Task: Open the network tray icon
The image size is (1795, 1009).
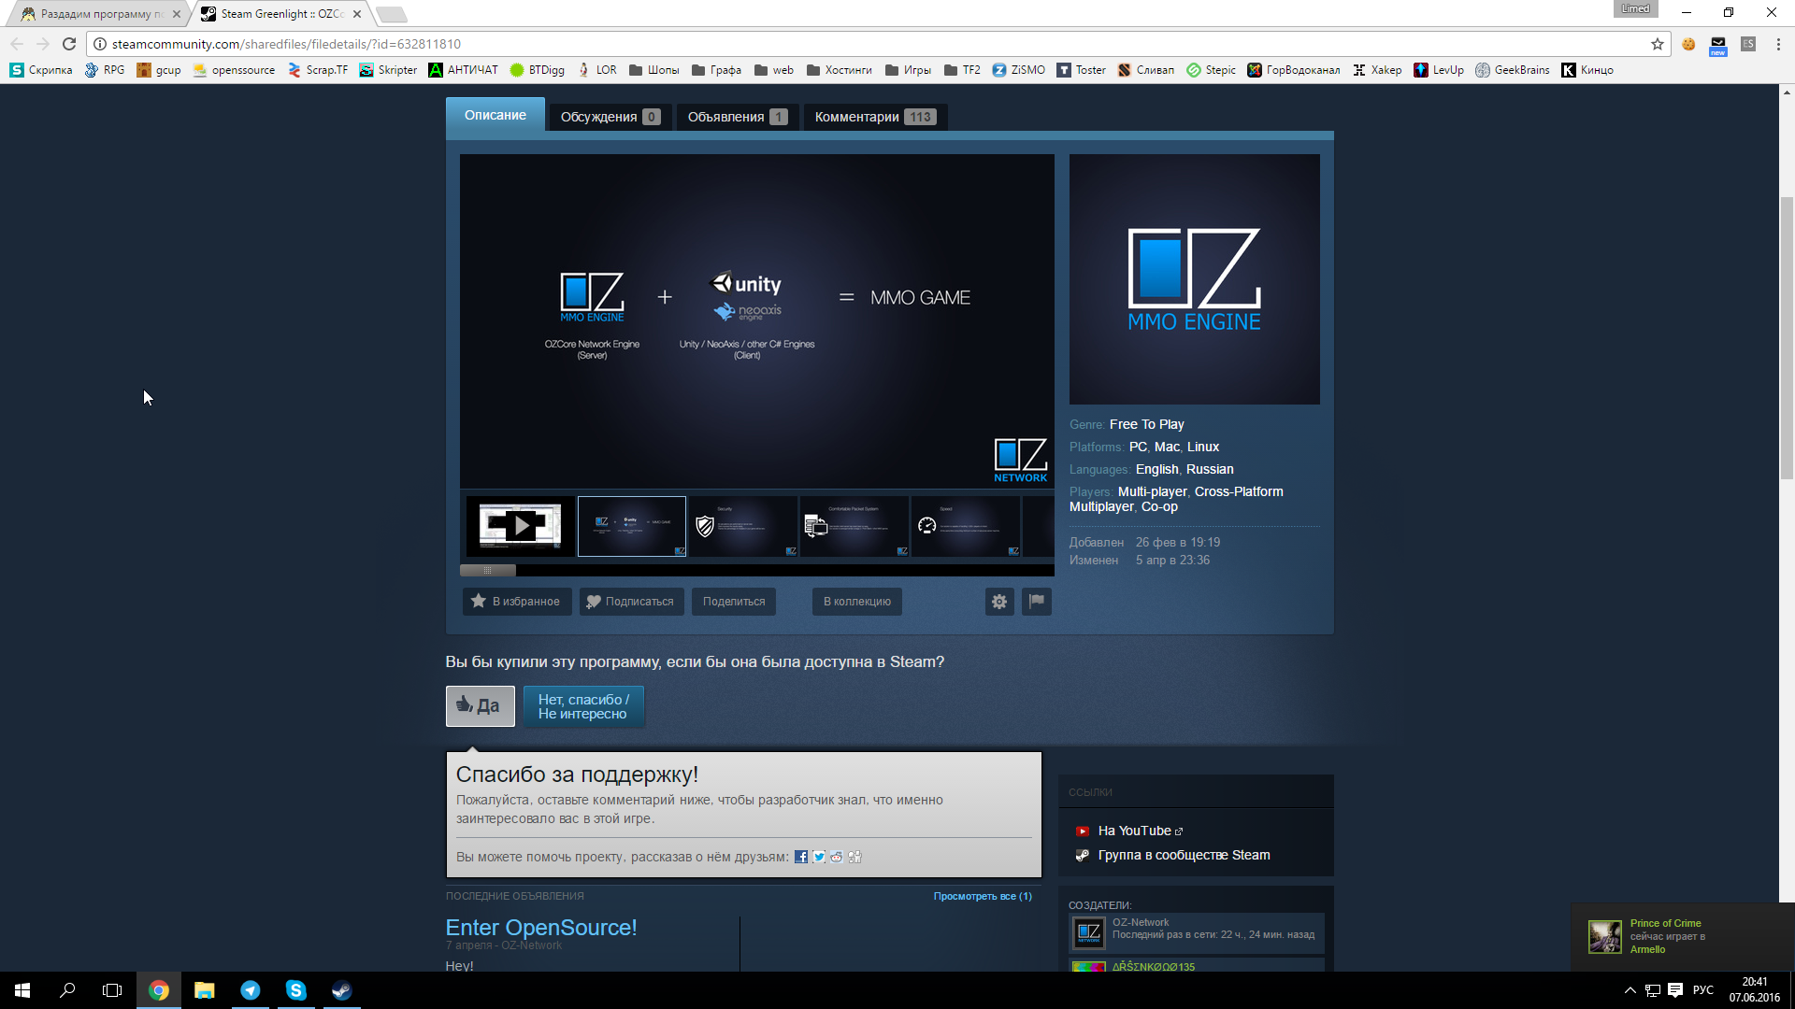Action: tap(1653, 990)
